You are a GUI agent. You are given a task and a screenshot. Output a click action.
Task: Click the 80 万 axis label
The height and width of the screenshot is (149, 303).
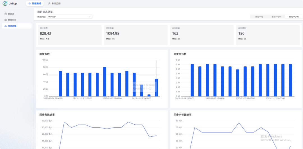tap(46, 67)
